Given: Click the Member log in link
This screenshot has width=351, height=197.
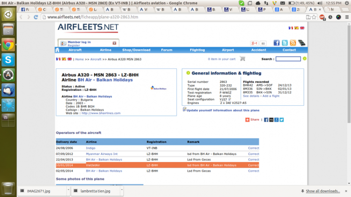Looking at the screenshot, I should click(x=79, y=42).
